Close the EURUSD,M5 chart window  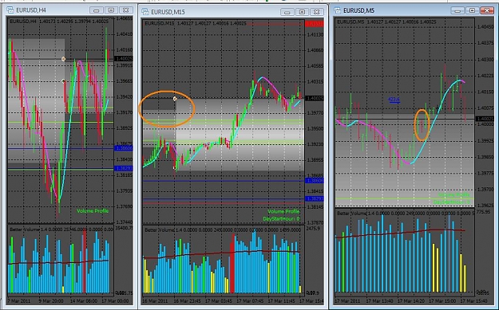point(487,10)
